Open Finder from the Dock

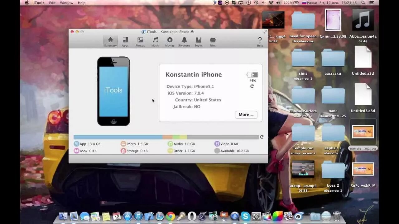pyautogui.click(x=63, y=216)
